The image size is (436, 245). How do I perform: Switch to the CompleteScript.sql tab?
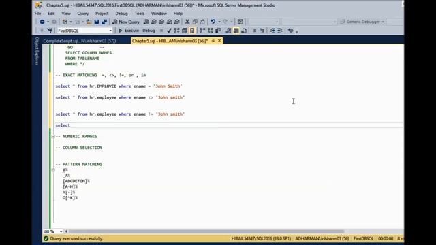point(80,41)
